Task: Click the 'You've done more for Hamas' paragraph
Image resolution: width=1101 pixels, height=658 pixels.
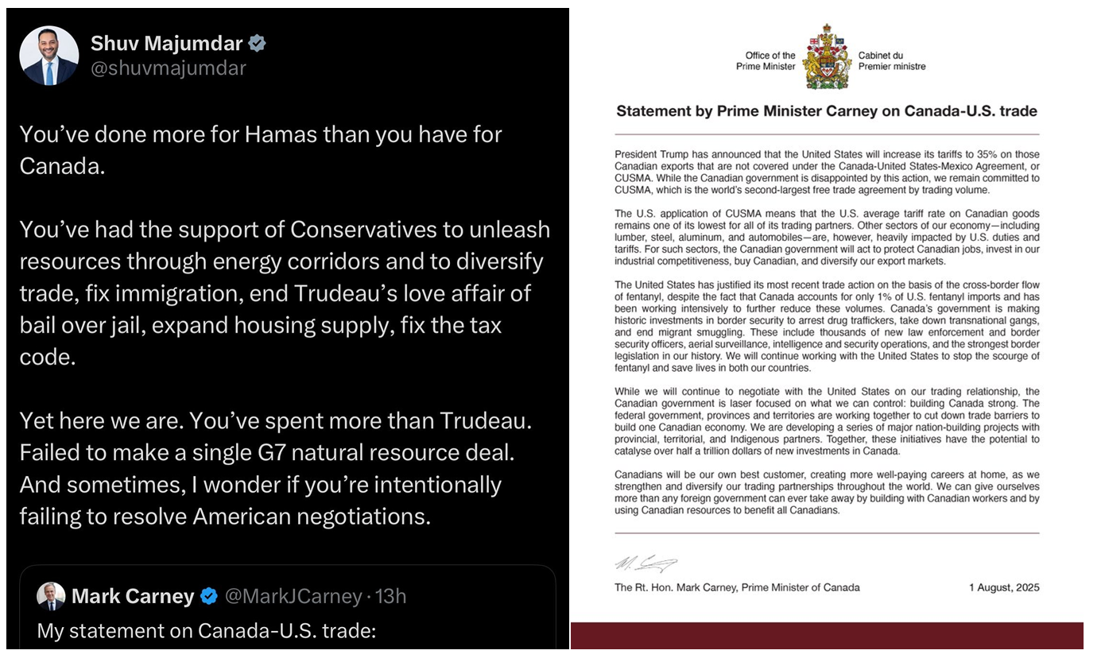Action: pyautogui.click(x=261, y=151)
